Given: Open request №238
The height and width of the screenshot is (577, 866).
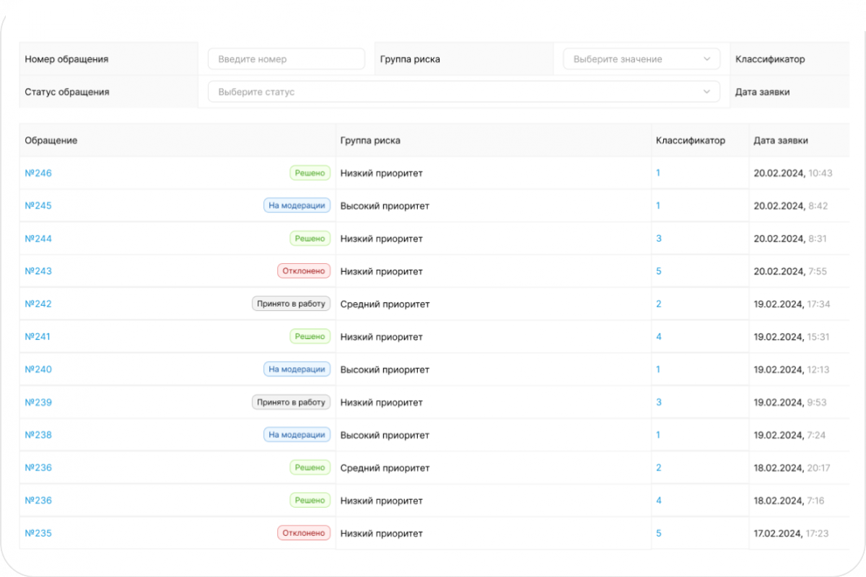Looking at the screenshot, I should coord(38,434).
